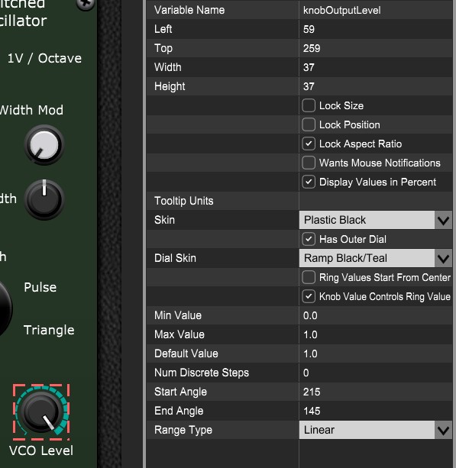456x468 pixels.
Task: Disable Has Outer Dial option
Action: click(x=309, y=239)
